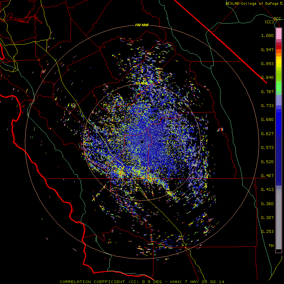
Task: Select the 0.307 scale value
Action: [x=267, y=218]
